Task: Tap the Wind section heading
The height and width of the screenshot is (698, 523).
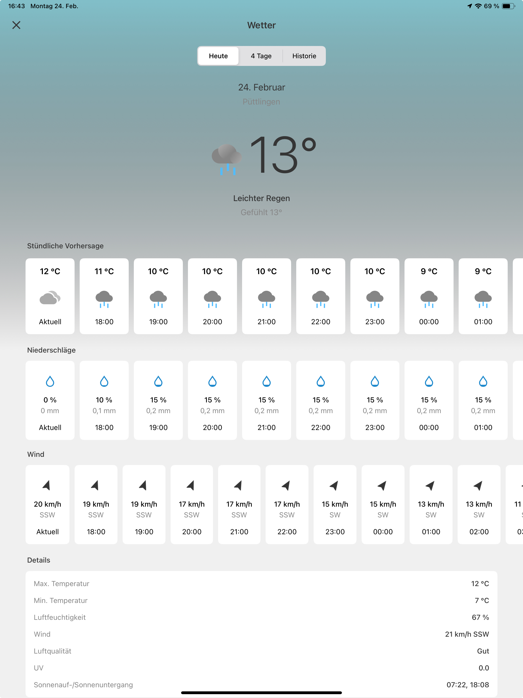Action: pos(36,454)
